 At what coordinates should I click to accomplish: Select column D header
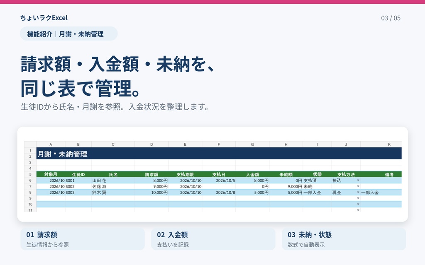(x=151, y=145)
